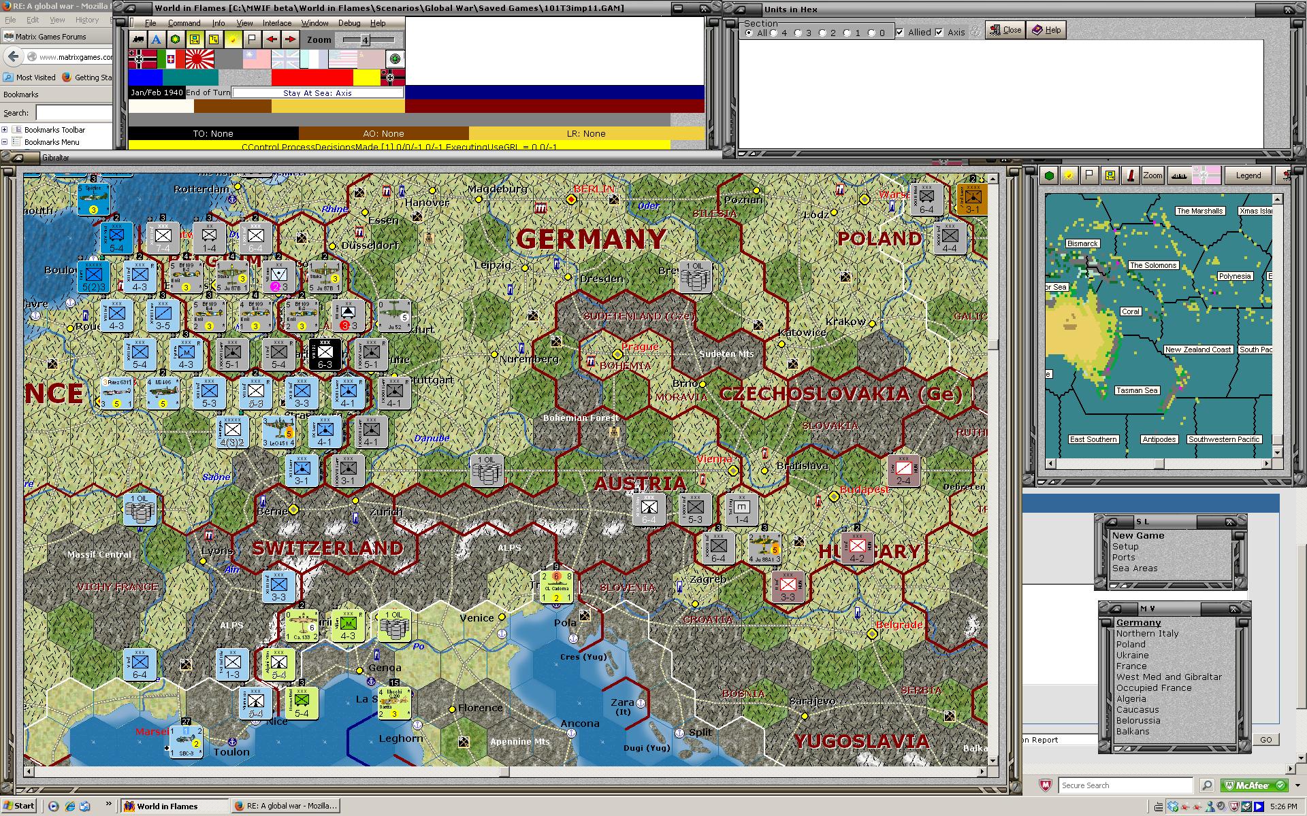Click the Italian flag in the flags row
Viewport: 1307px width, 816px height.
(x=171, y=59)
